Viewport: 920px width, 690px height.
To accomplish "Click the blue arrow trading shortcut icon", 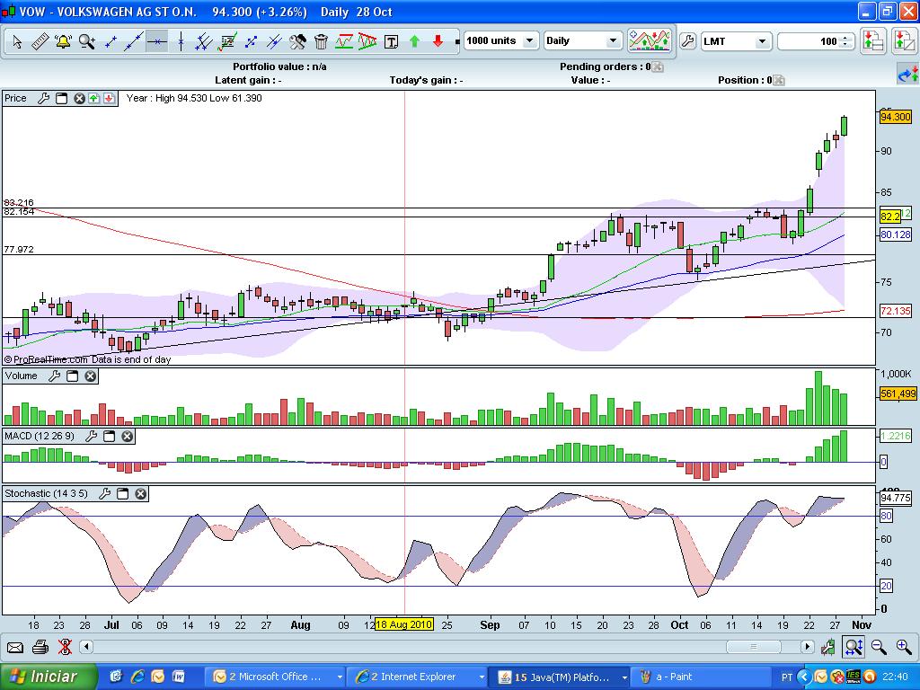I will [x=908, y=75].
